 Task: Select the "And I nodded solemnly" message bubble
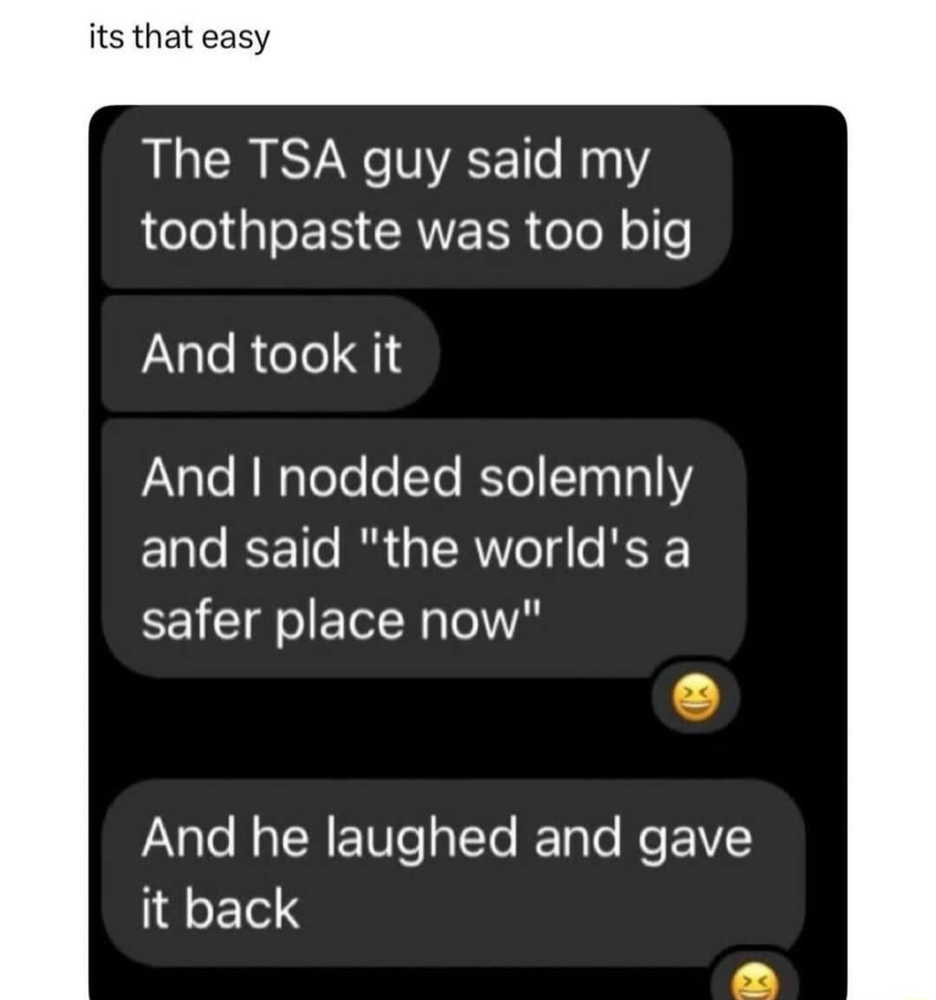(424, 548)
